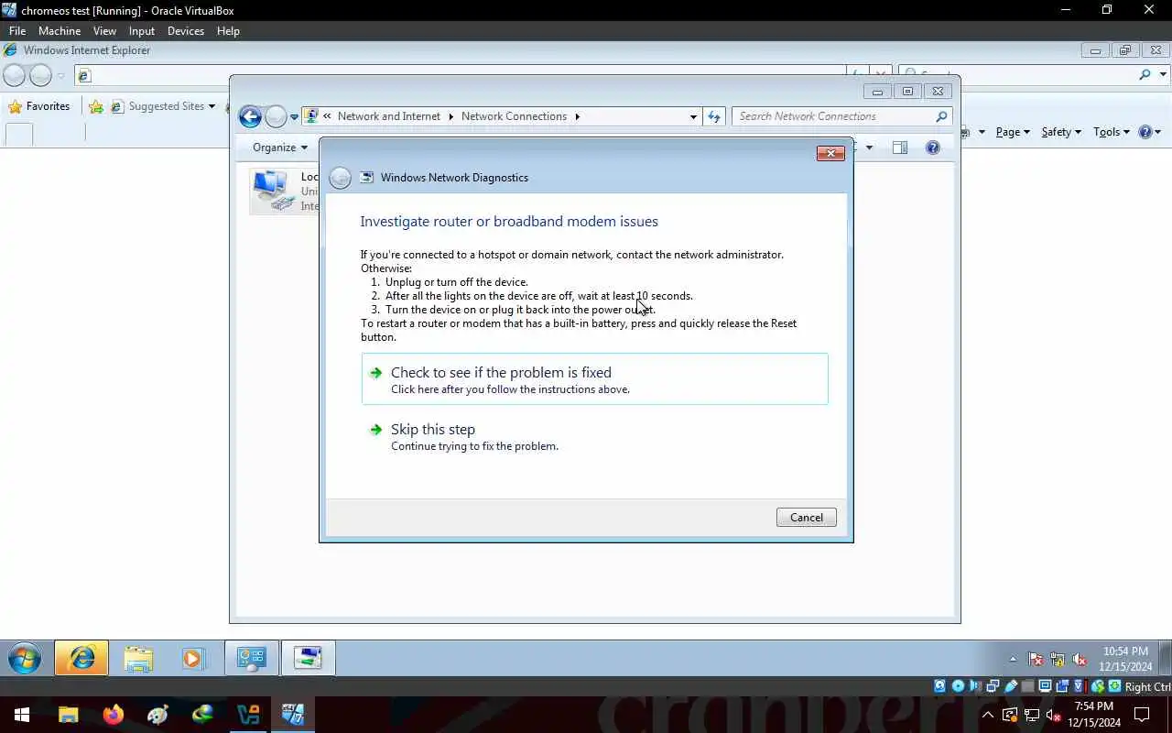Launch Firefox from the host taskbar
Image resolution: width=1172 pixels, height=733 pixels.
point(114,715)
